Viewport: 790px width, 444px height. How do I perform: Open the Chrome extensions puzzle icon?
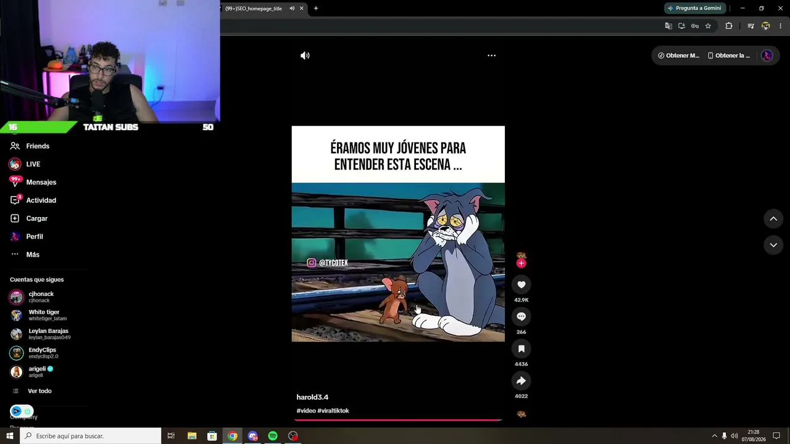pyautogui.click(x=729, y=26)
